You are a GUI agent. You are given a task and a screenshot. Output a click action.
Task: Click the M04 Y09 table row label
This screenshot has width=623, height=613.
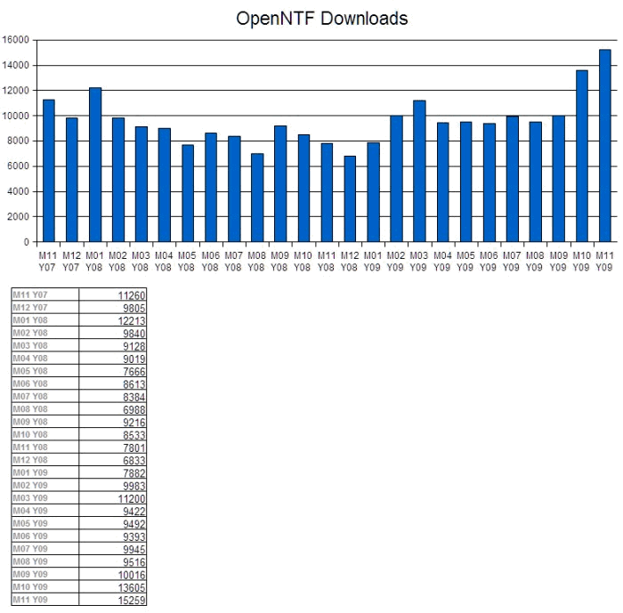30,511
